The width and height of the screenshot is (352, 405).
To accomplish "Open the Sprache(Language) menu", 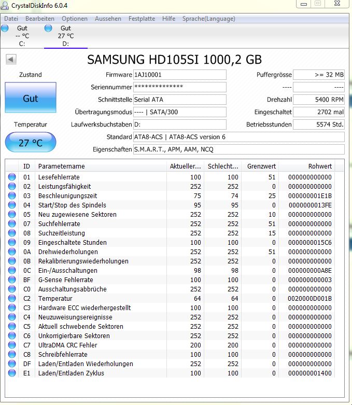I will pos(209,19).
